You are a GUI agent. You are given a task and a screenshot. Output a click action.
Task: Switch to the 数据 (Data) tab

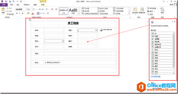[x=35, y=5]
